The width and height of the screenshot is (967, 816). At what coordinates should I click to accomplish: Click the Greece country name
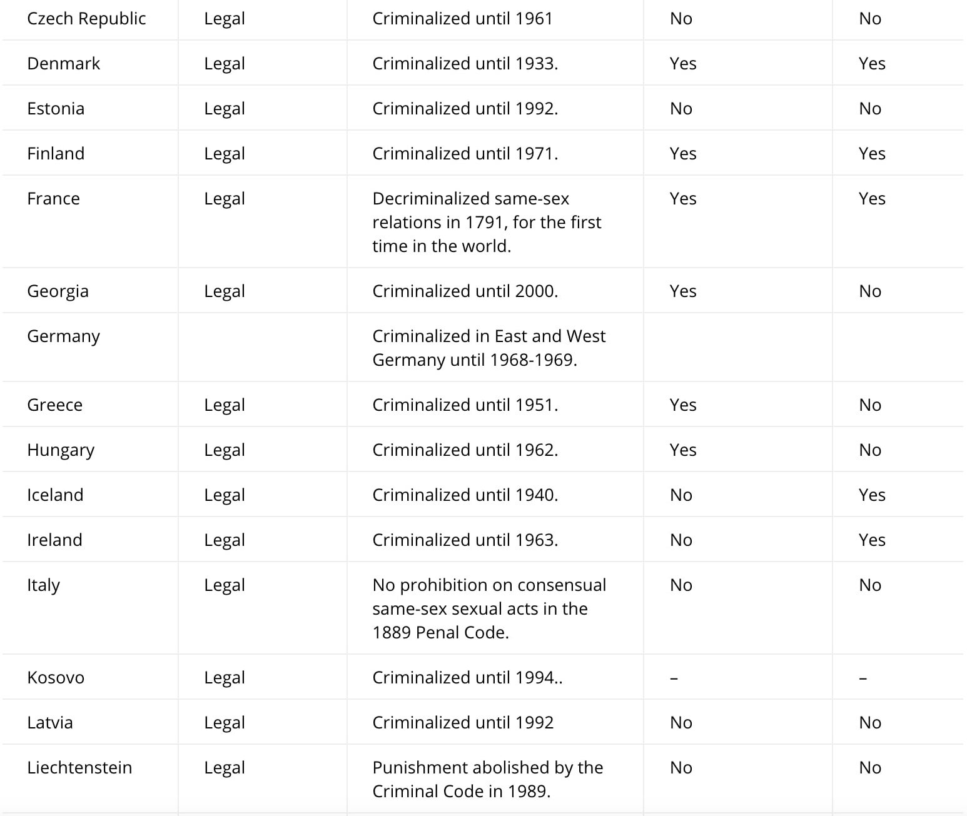(54, 405)
